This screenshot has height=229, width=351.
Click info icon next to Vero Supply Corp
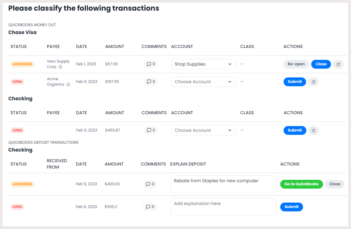point(60,67)
